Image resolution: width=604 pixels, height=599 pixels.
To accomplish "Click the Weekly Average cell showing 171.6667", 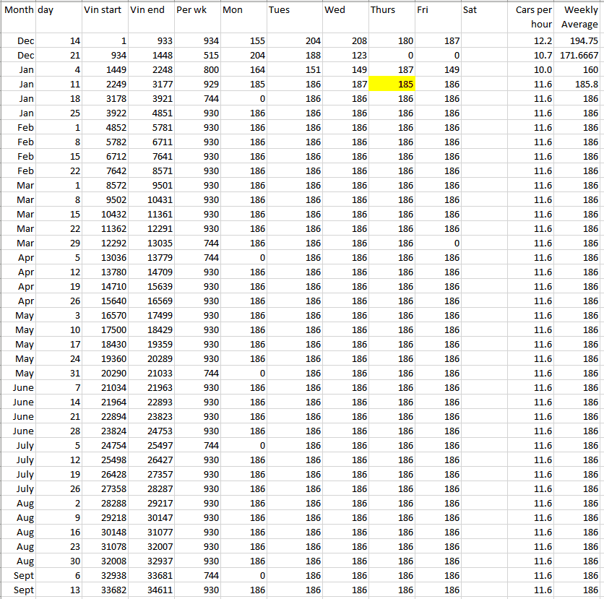I will pos(579,56).
